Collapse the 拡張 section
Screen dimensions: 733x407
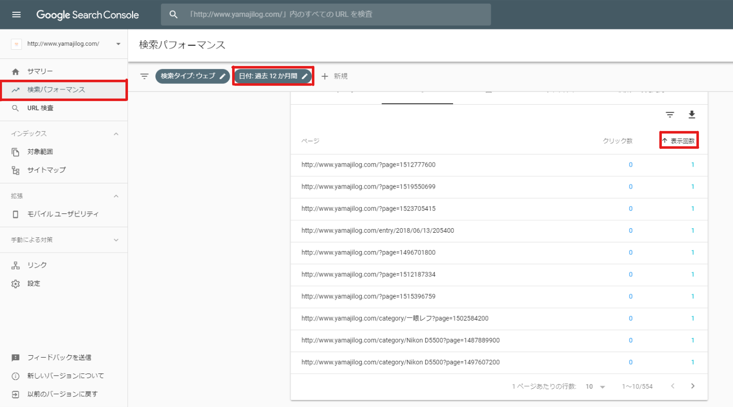(x=116, y=196)
